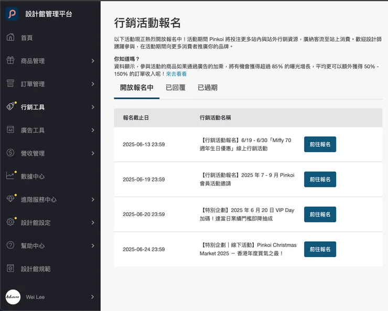The image size is (388, 311).
Task: Click the 行銷活動名稱 column header
Action: click(215, 118)
